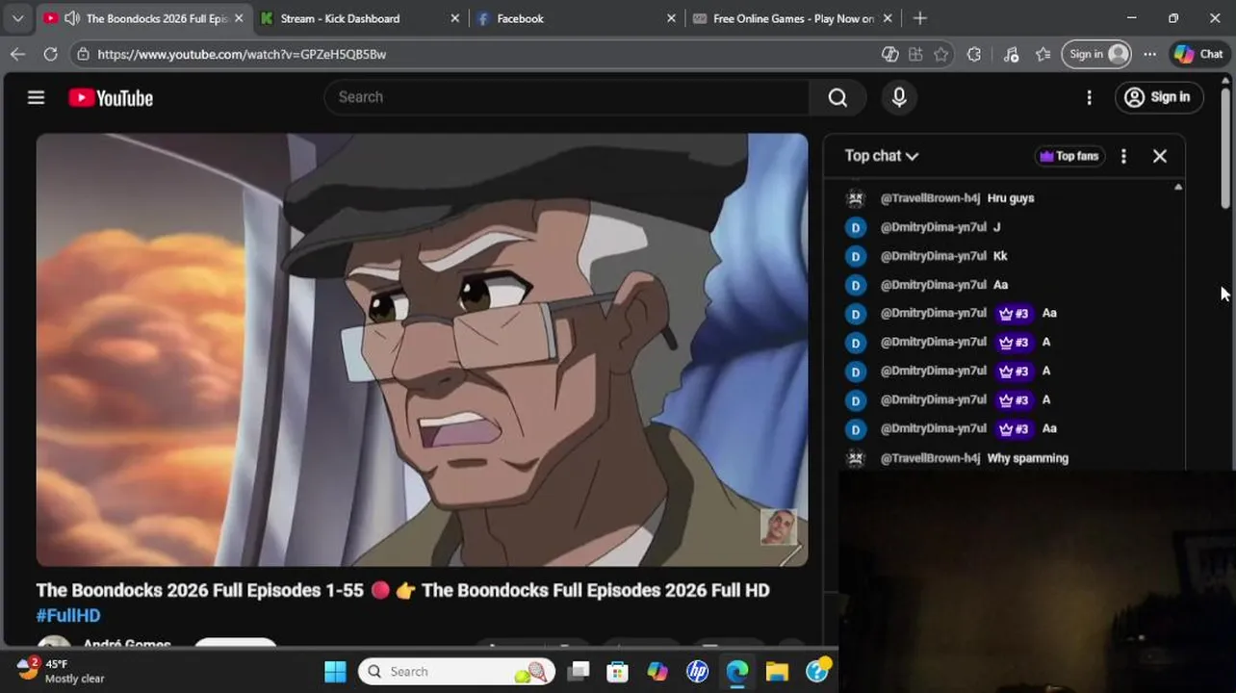Add this page to favorites star
This screenshot has width=1236, height=693.
point(941,54)
